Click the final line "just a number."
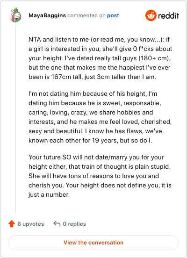Image resolution: width=187 pixels, height=258 pixels. (x=49, y=194)
